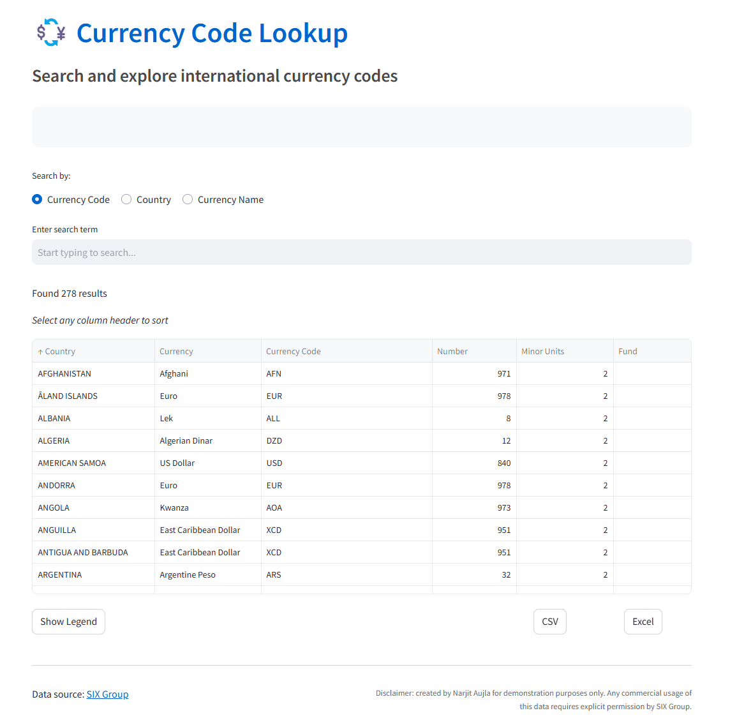
Task: Export the data as Excel
Action: click(x=643, y=621)
